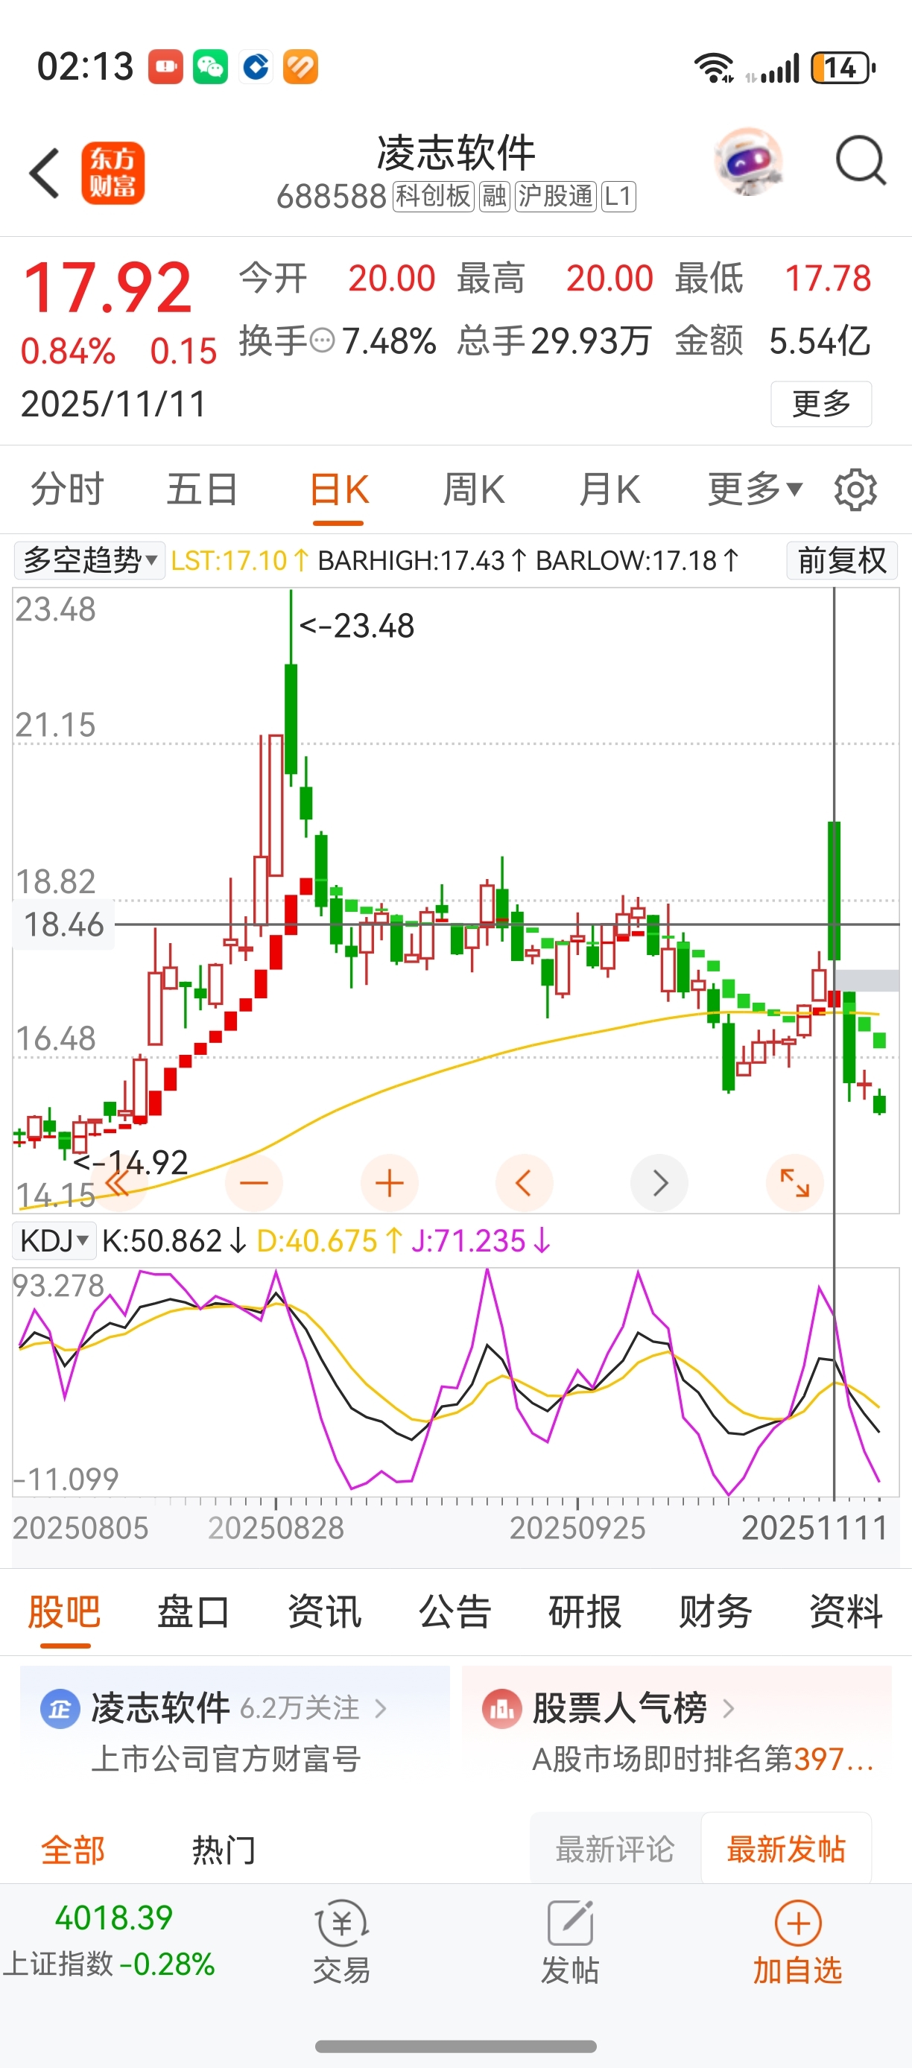This screenshot has width=912, height=2068.
Task: Switch to 最新发帖 sorting
Action: tap(786, 1849)
